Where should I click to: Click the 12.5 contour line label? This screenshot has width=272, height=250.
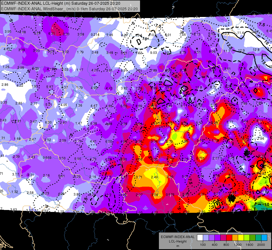pos(229,46)
